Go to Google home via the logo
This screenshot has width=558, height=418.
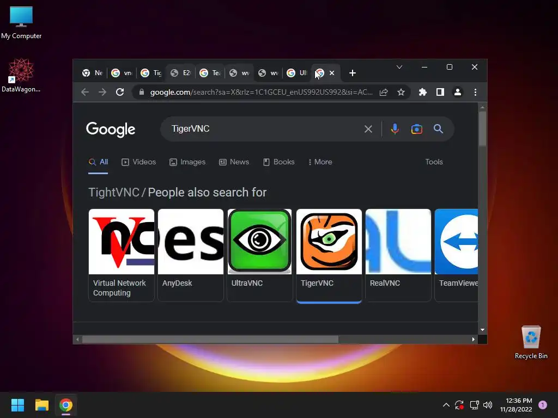pos(111,130)
